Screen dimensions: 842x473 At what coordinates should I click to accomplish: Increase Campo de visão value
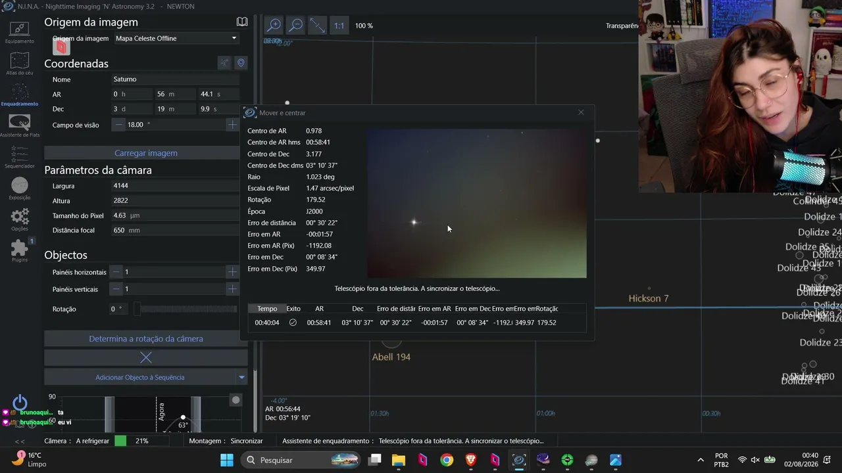coord(232,124)
